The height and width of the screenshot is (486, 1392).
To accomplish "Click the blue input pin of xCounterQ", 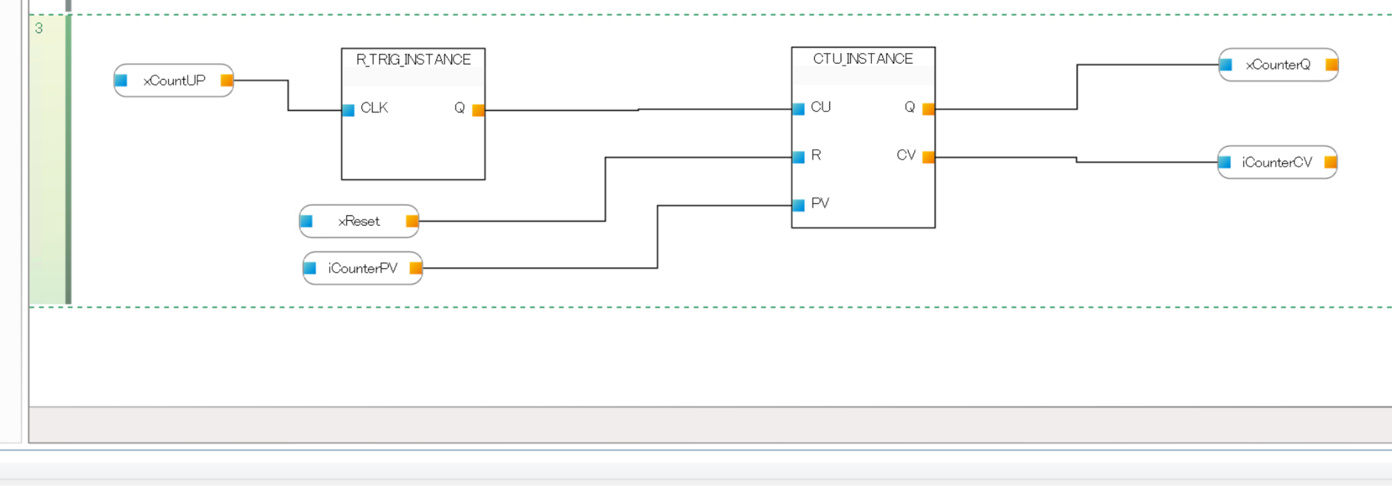I will [x=1226, y=65].
